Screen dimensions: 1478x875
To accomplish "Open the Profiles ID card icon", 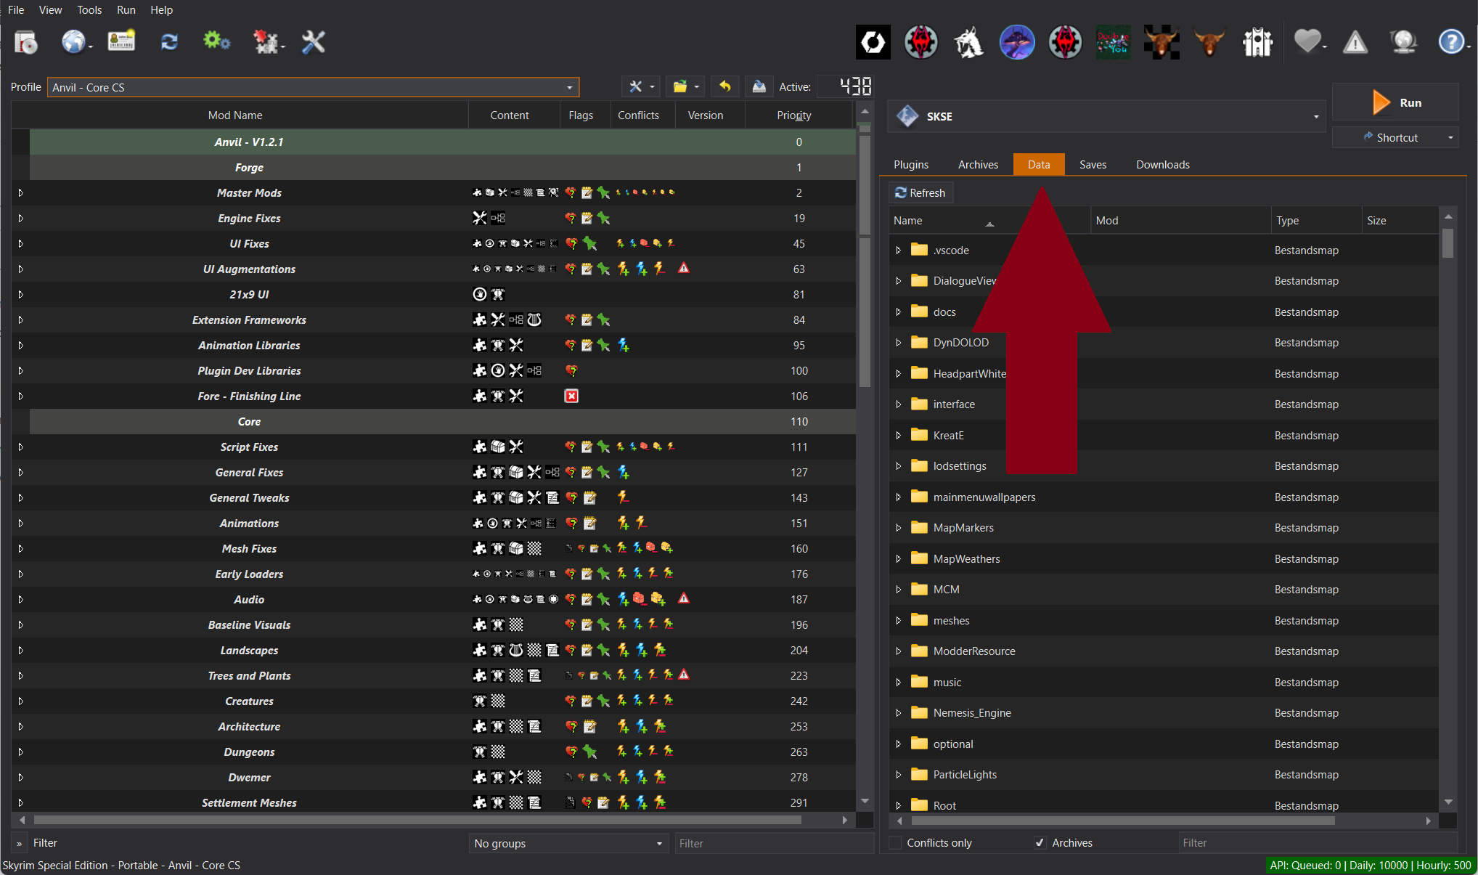I will click(x=121, y=41).
